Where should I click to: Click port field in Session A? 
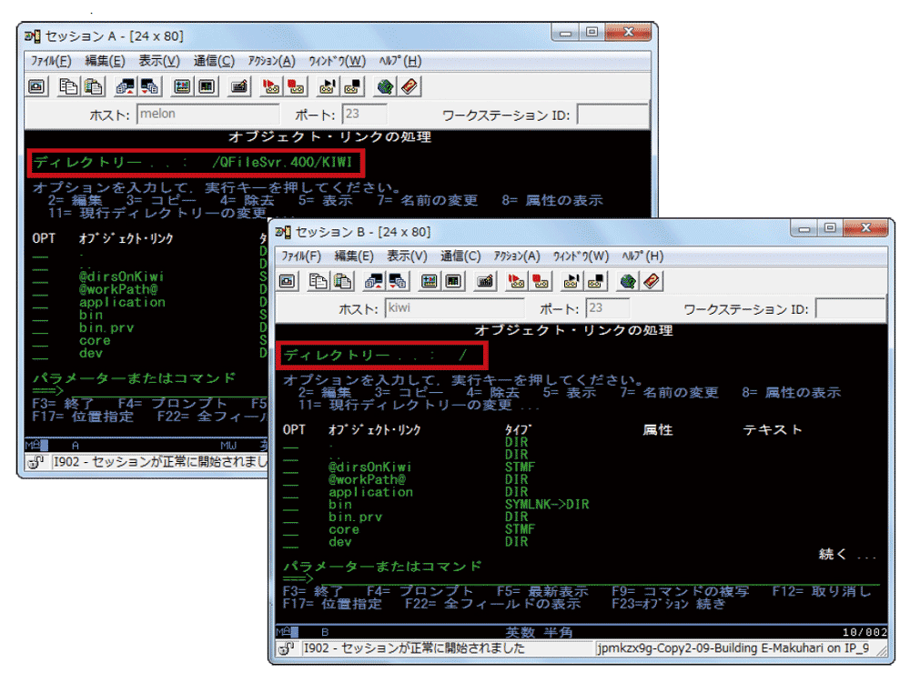(364, 114)
